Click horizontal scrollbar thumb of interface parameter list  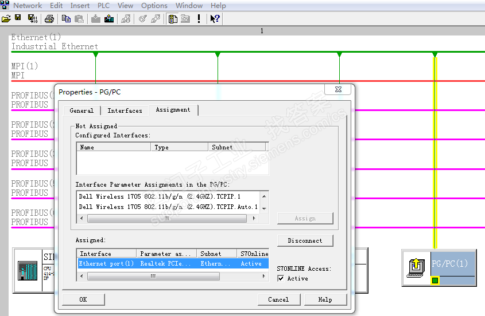(x=167, y=219)
